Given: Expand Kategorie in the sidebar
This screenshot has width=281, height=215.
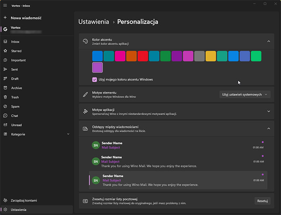Looking at the screenshot, I should [x=68, y=134].
